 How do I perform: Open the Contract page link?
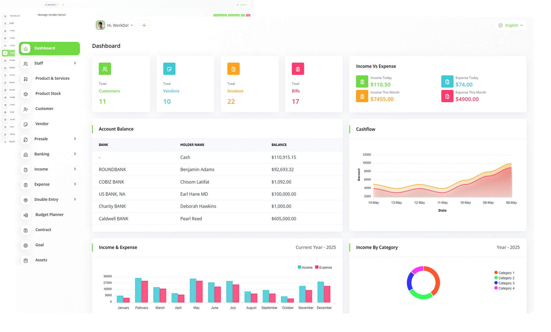point(43,230)
